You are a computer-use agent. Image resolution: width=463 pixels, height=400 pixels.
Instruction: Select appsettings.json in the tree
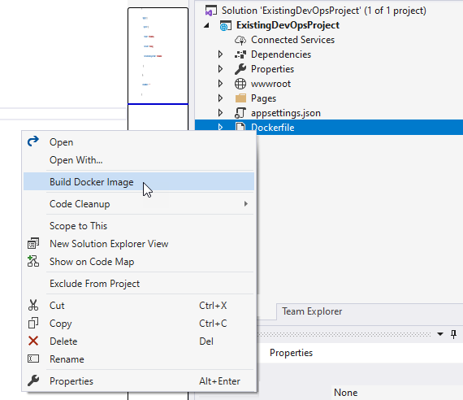click(x=286, y=113)
